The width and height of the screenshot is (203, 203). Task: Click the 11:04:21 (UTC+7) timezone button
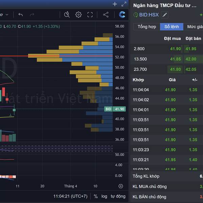pos(70,196)
